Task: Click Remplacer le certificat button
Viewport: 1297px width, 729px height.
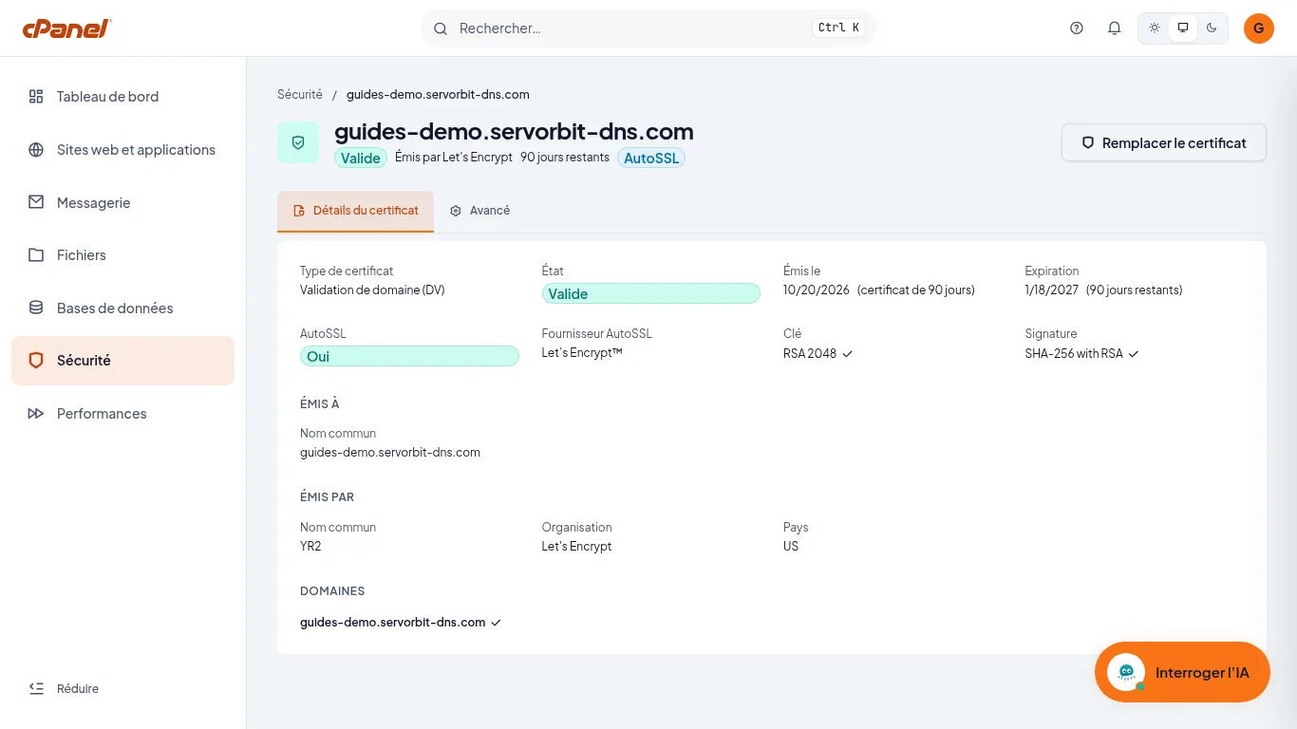Action: [1164, 143]
